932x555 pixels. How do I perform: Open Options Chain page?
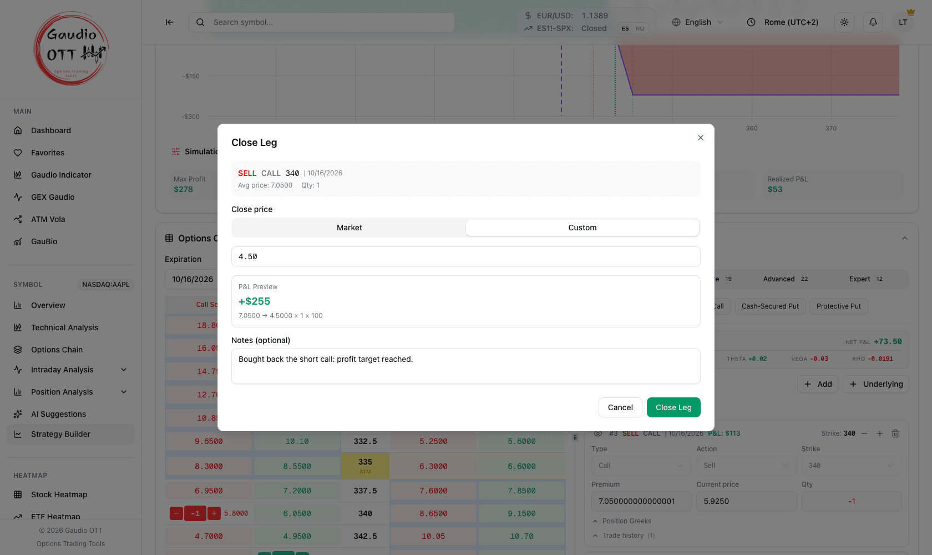pyautogui.click(x=70, y=350)
